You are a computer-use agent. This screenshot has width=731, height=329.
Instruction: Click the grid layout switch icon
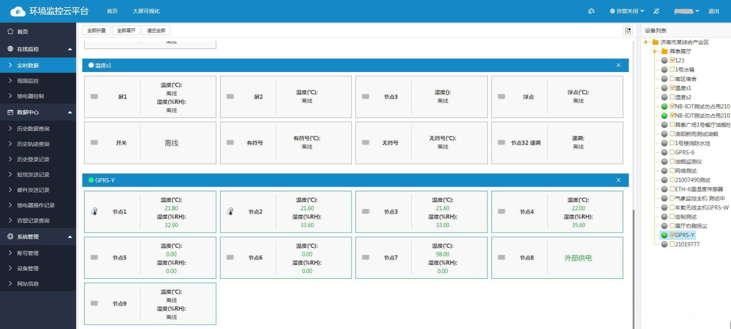(628, 31)
